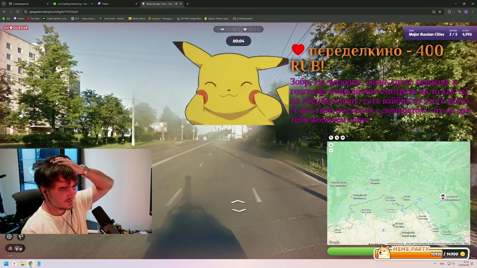Open the media controls toolbar icon
Viewport: 477px width, 268px height.
[x=459, y=12]
